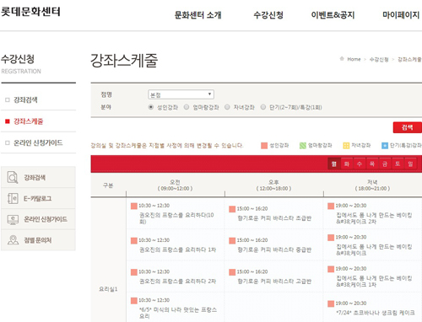Open the 문화센터 소개 menu

pos(198,15)
